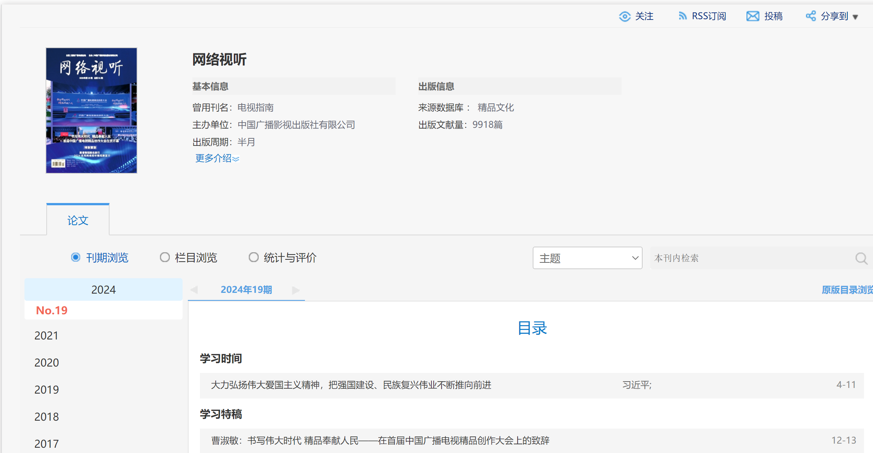Click the envelope submission icon
Viewport: 873px width, 453px height.
point(753,16)
